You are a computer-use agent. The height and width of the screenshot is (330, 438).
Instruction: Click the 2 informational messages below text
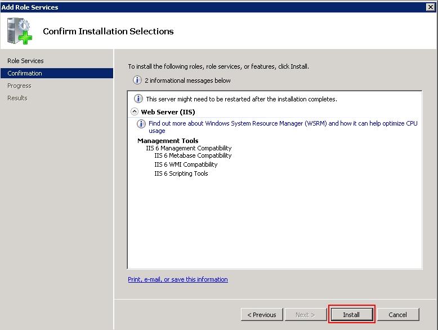coord(187,81)
